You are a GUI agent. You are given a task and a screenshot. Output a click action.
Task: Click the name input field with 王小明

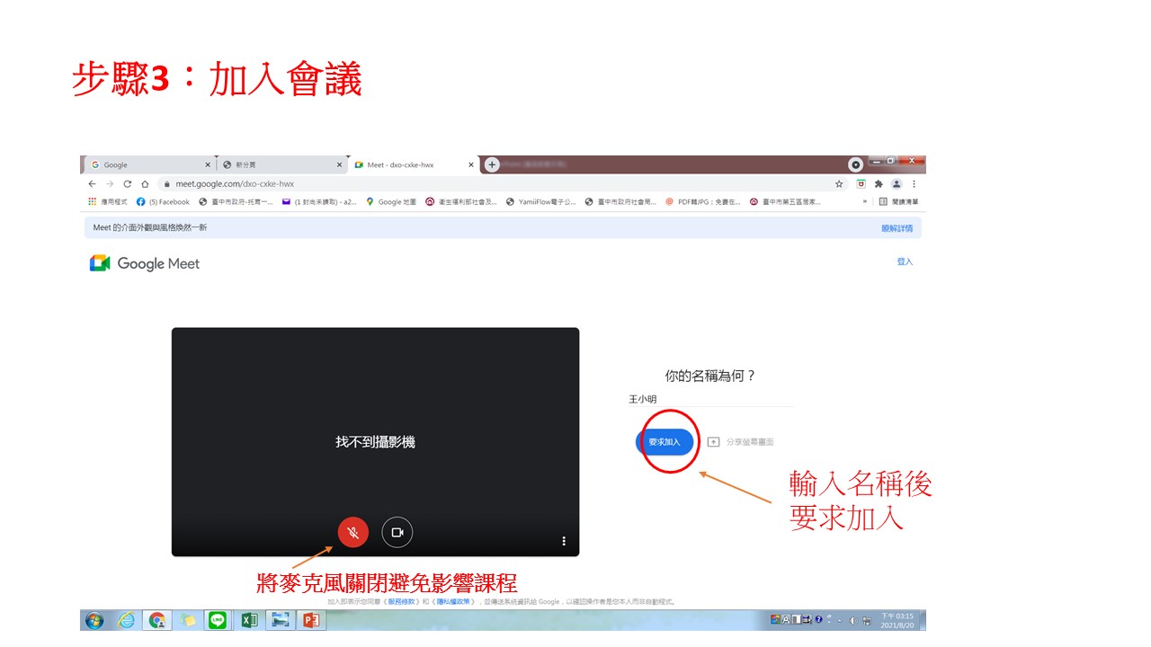pyautogui.click(x=710, y=398)
